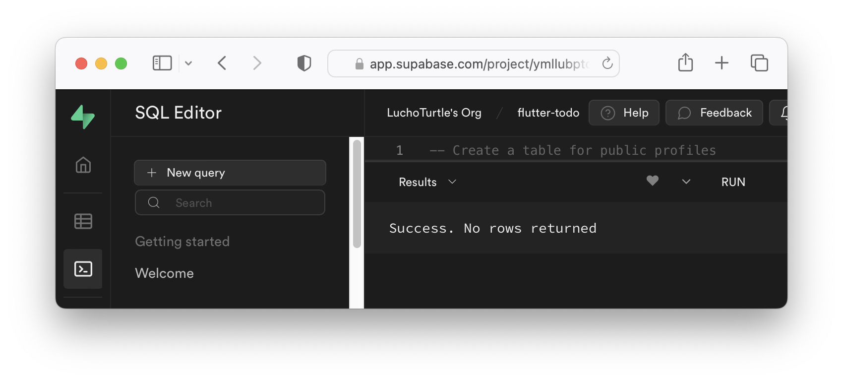Click the New query button
The image size is (843, 382).
point(230,173)
